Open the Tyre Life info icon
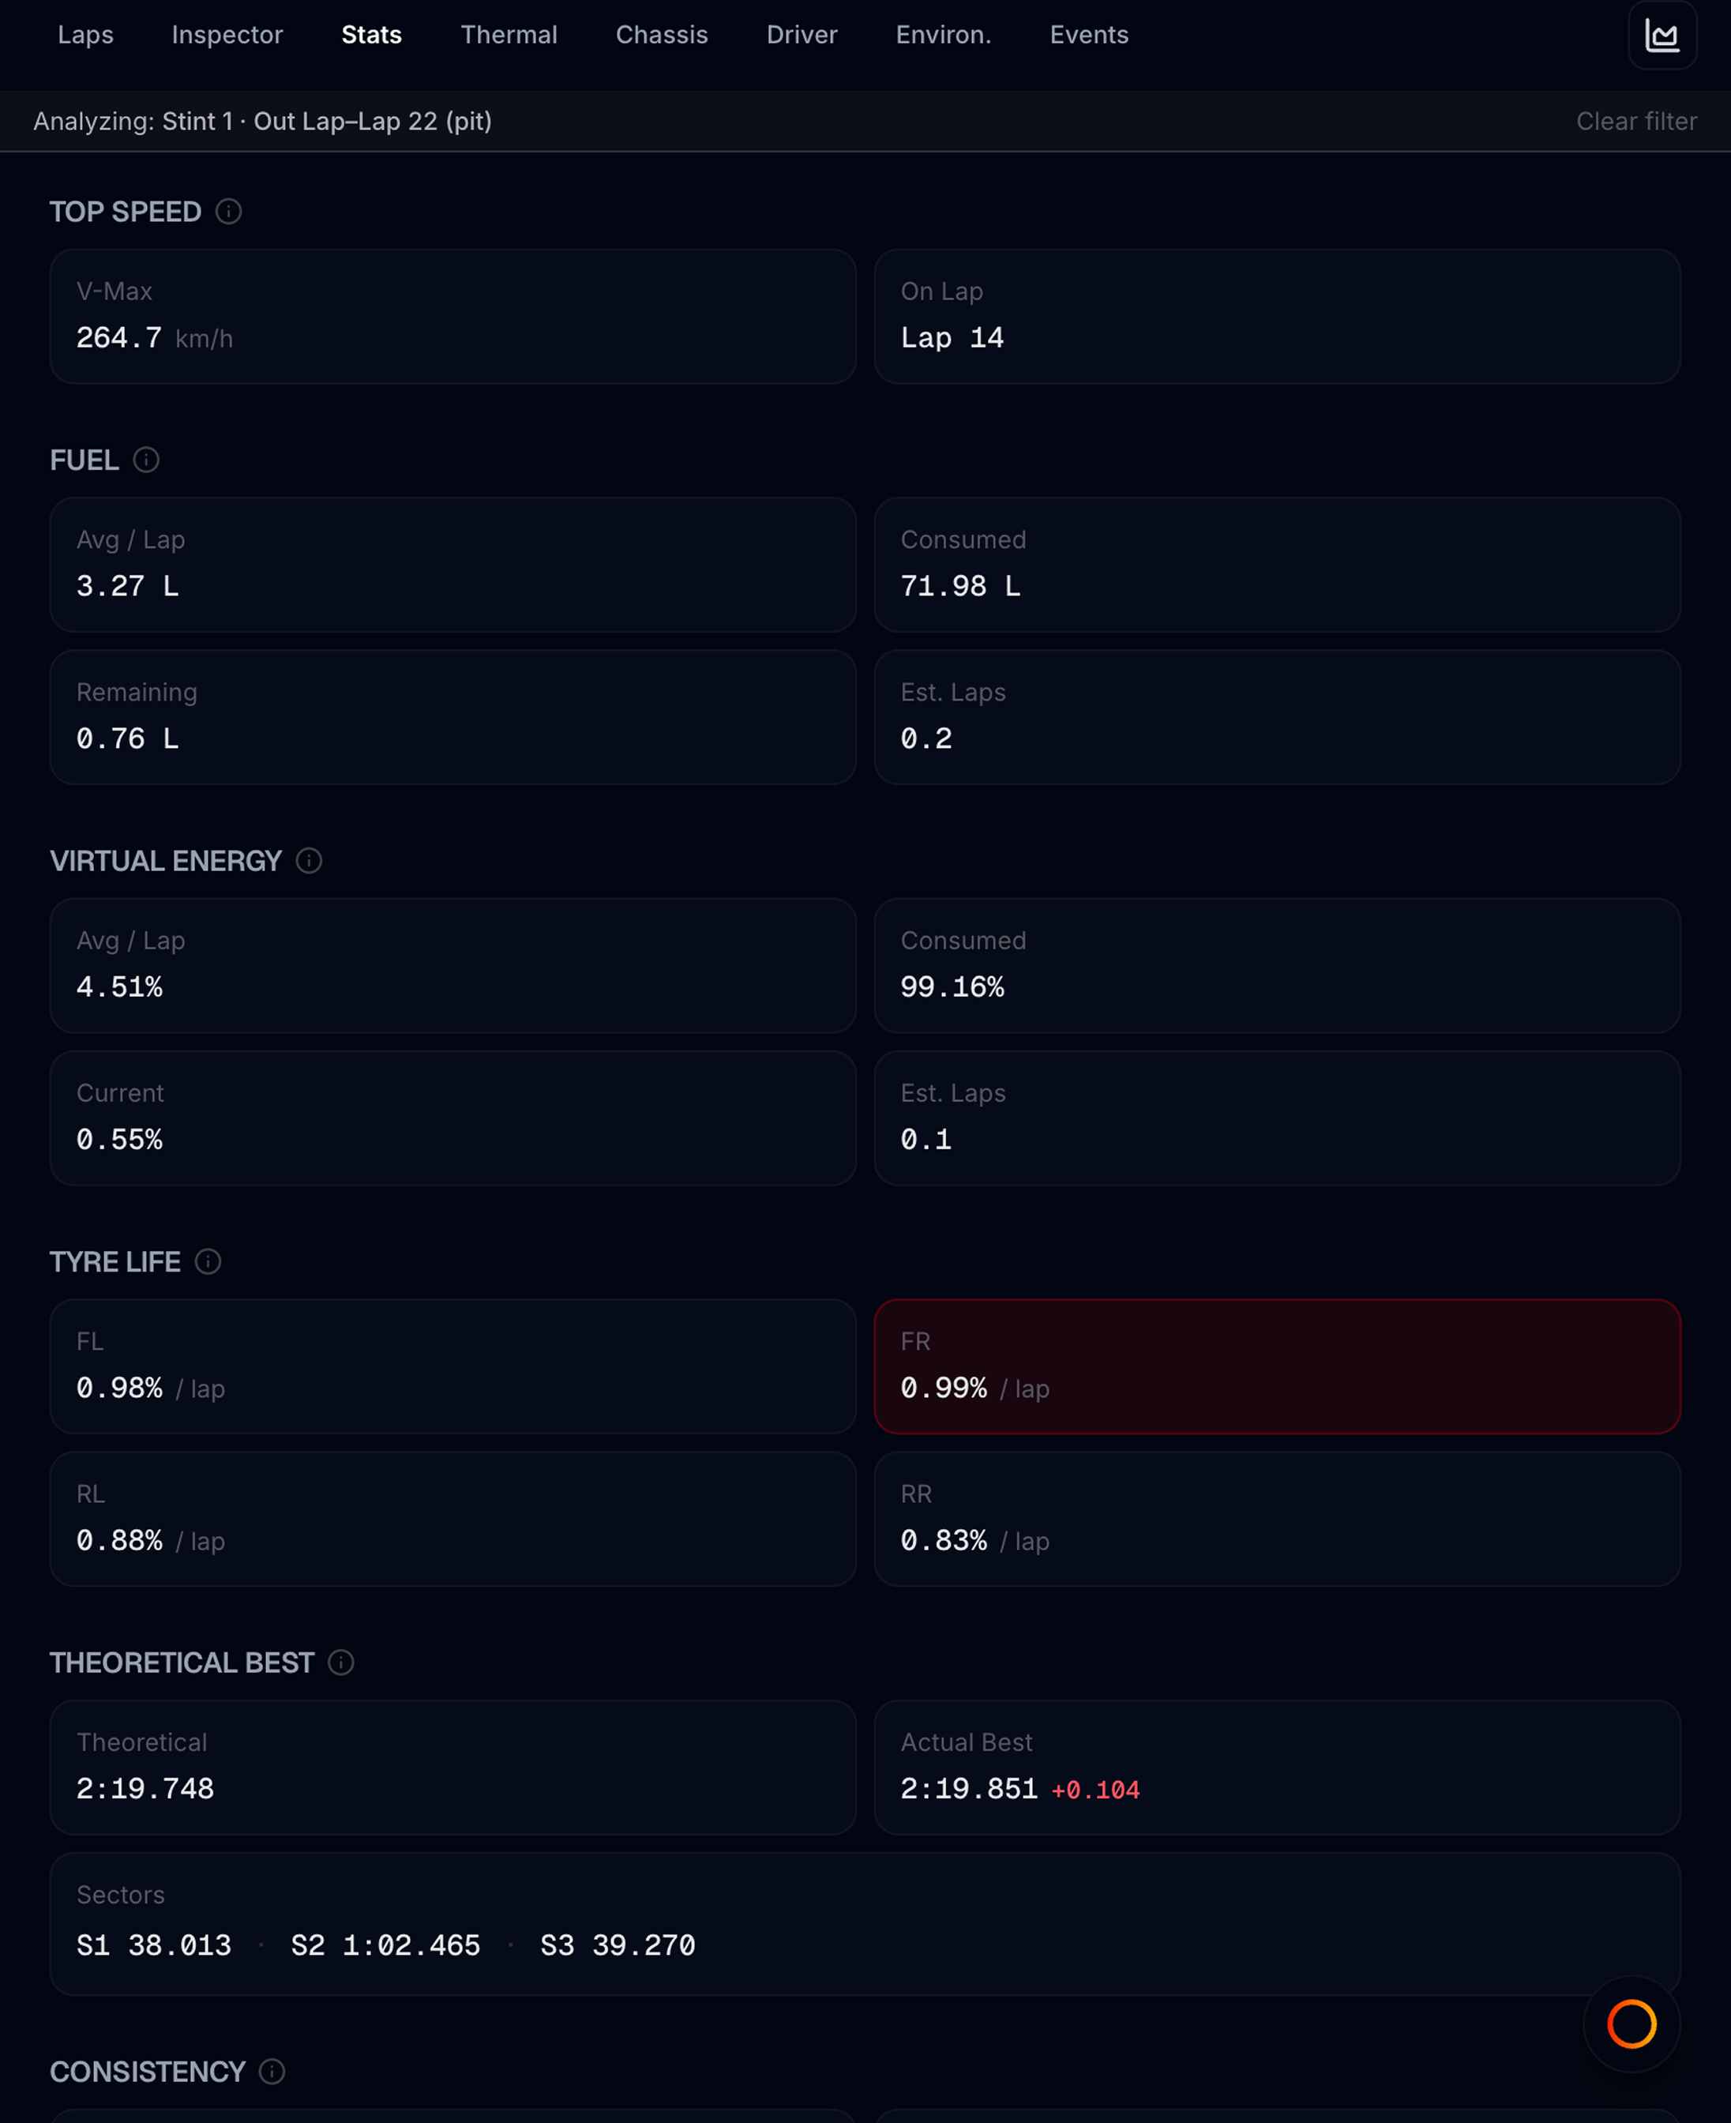Viewport: 1731px width, 2123px height. (208, 1261)
